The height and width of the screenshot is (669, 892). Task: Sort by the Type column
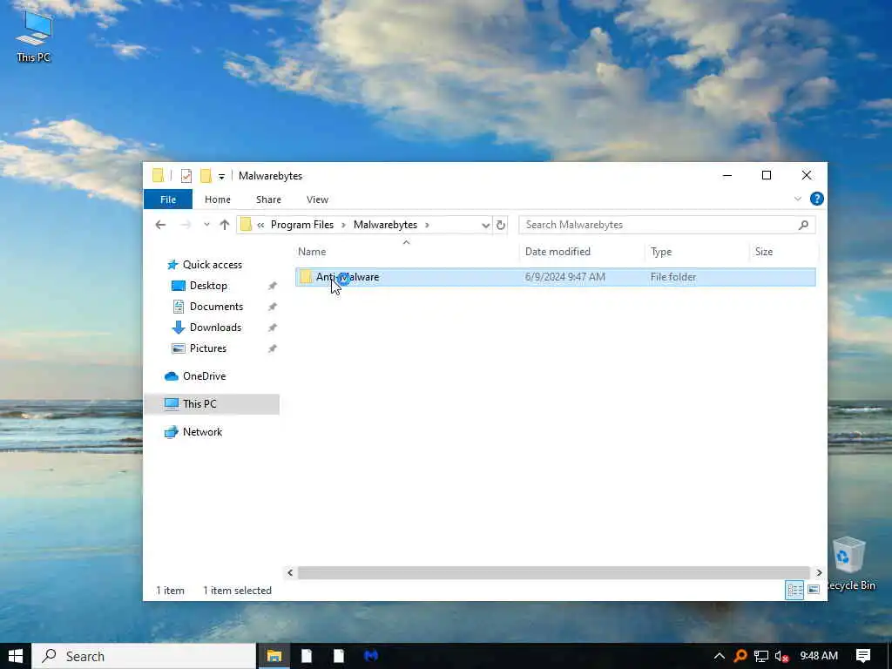[x=661, y=252]
